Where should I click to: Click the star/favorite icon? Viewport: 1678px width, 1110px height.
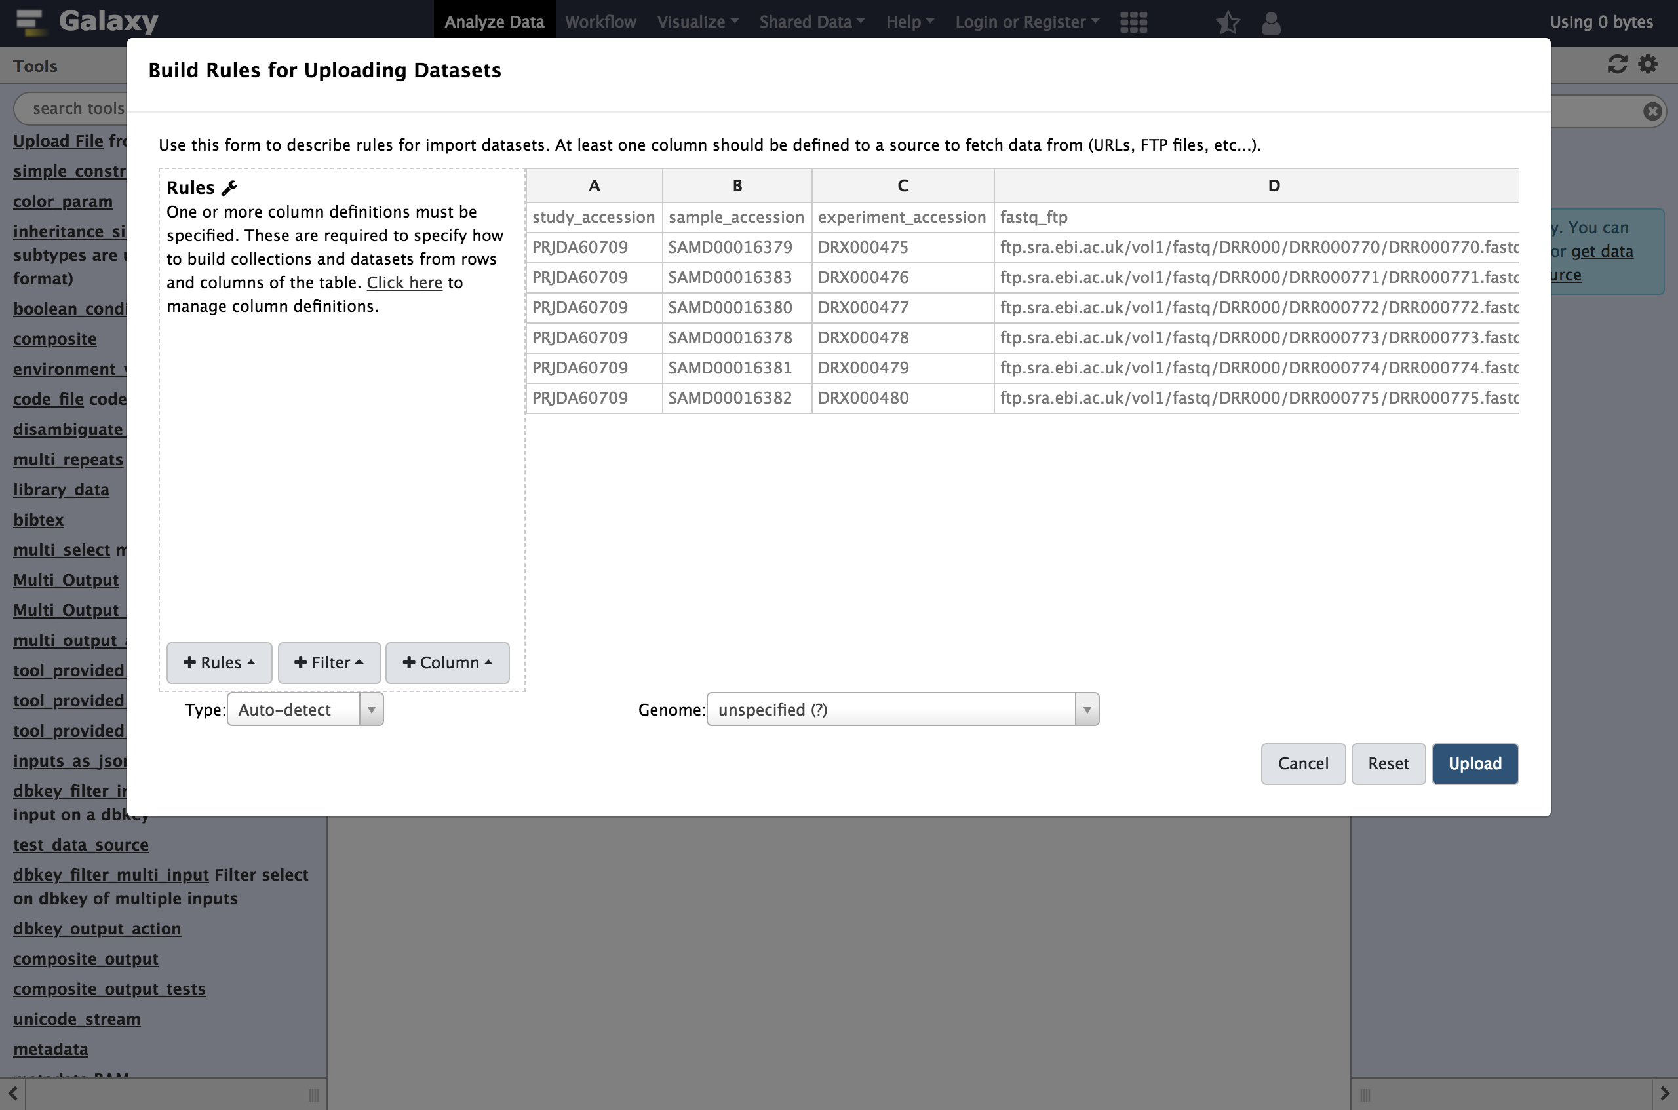click(1227, 20)
